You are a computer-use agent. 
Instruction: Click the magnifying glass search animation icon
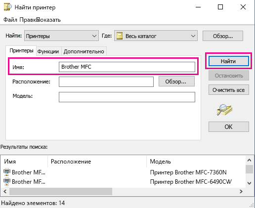tap(224, 110)
